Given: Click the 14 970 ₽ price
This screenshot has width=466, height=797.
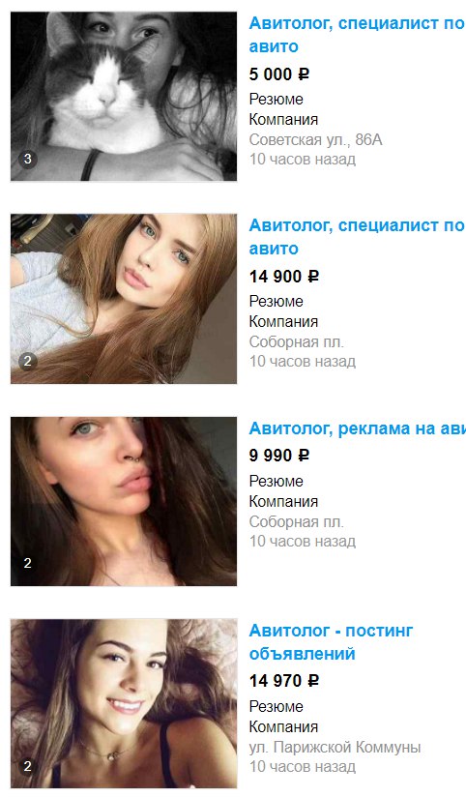Looking at the screenshot, I should [x=284, y=681].
